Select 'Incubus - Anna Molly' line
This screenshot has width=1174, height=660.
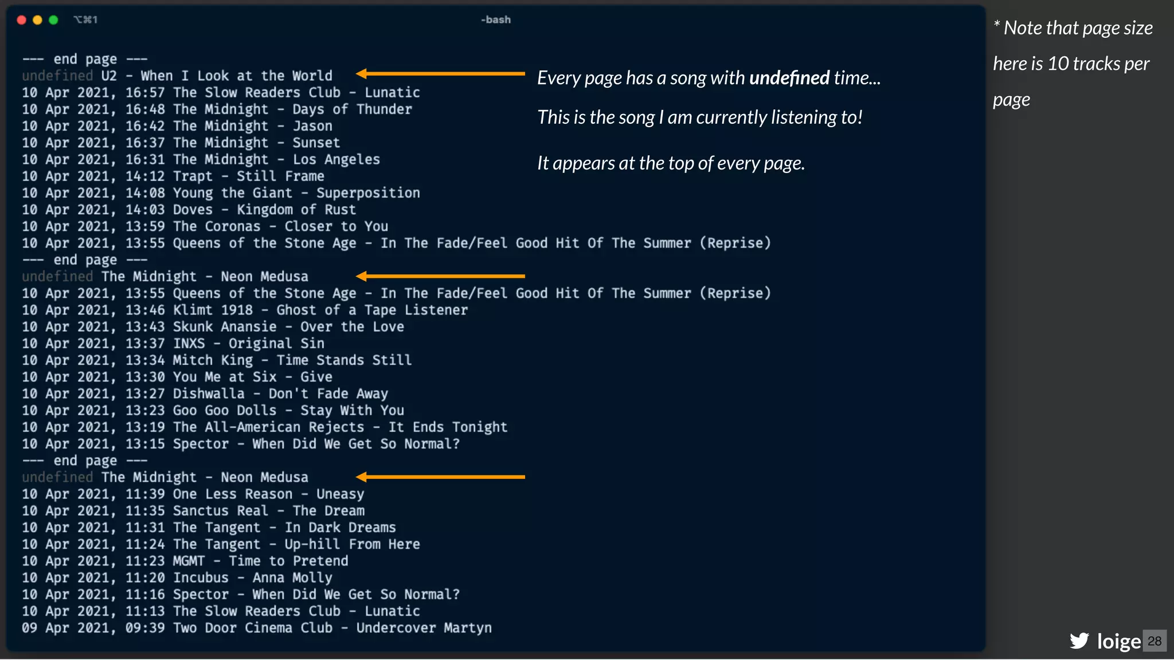click(x=177, y=577)
